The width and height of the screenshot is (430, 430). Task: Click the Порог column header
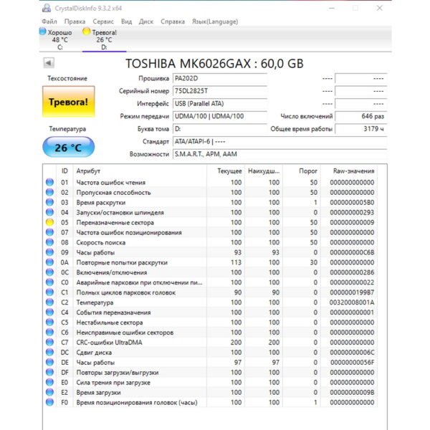pyautogui.click(x=302, y=171)
